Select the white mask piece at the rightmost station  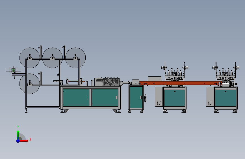tap(226, 84)
